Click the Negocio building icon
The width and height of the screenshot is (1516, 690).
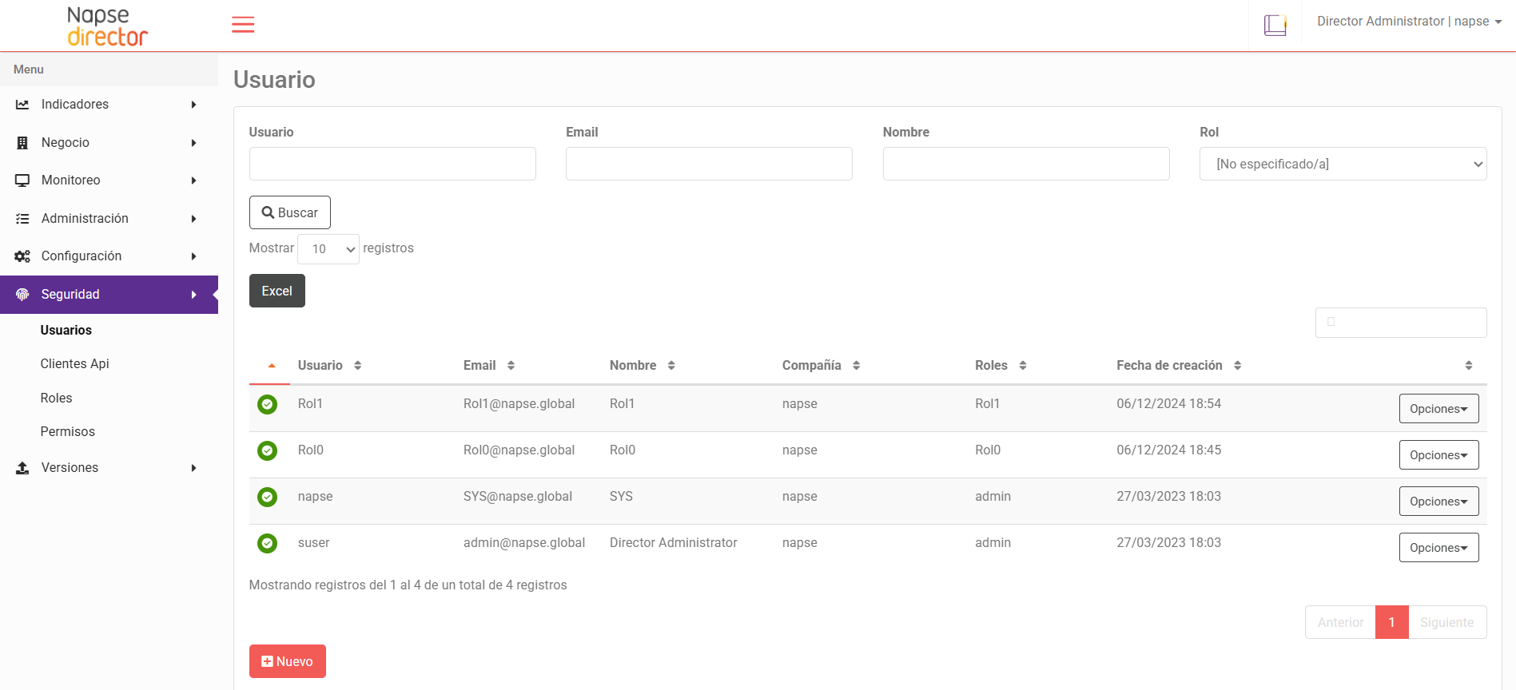pyautogui.click(x=22, y=143)
